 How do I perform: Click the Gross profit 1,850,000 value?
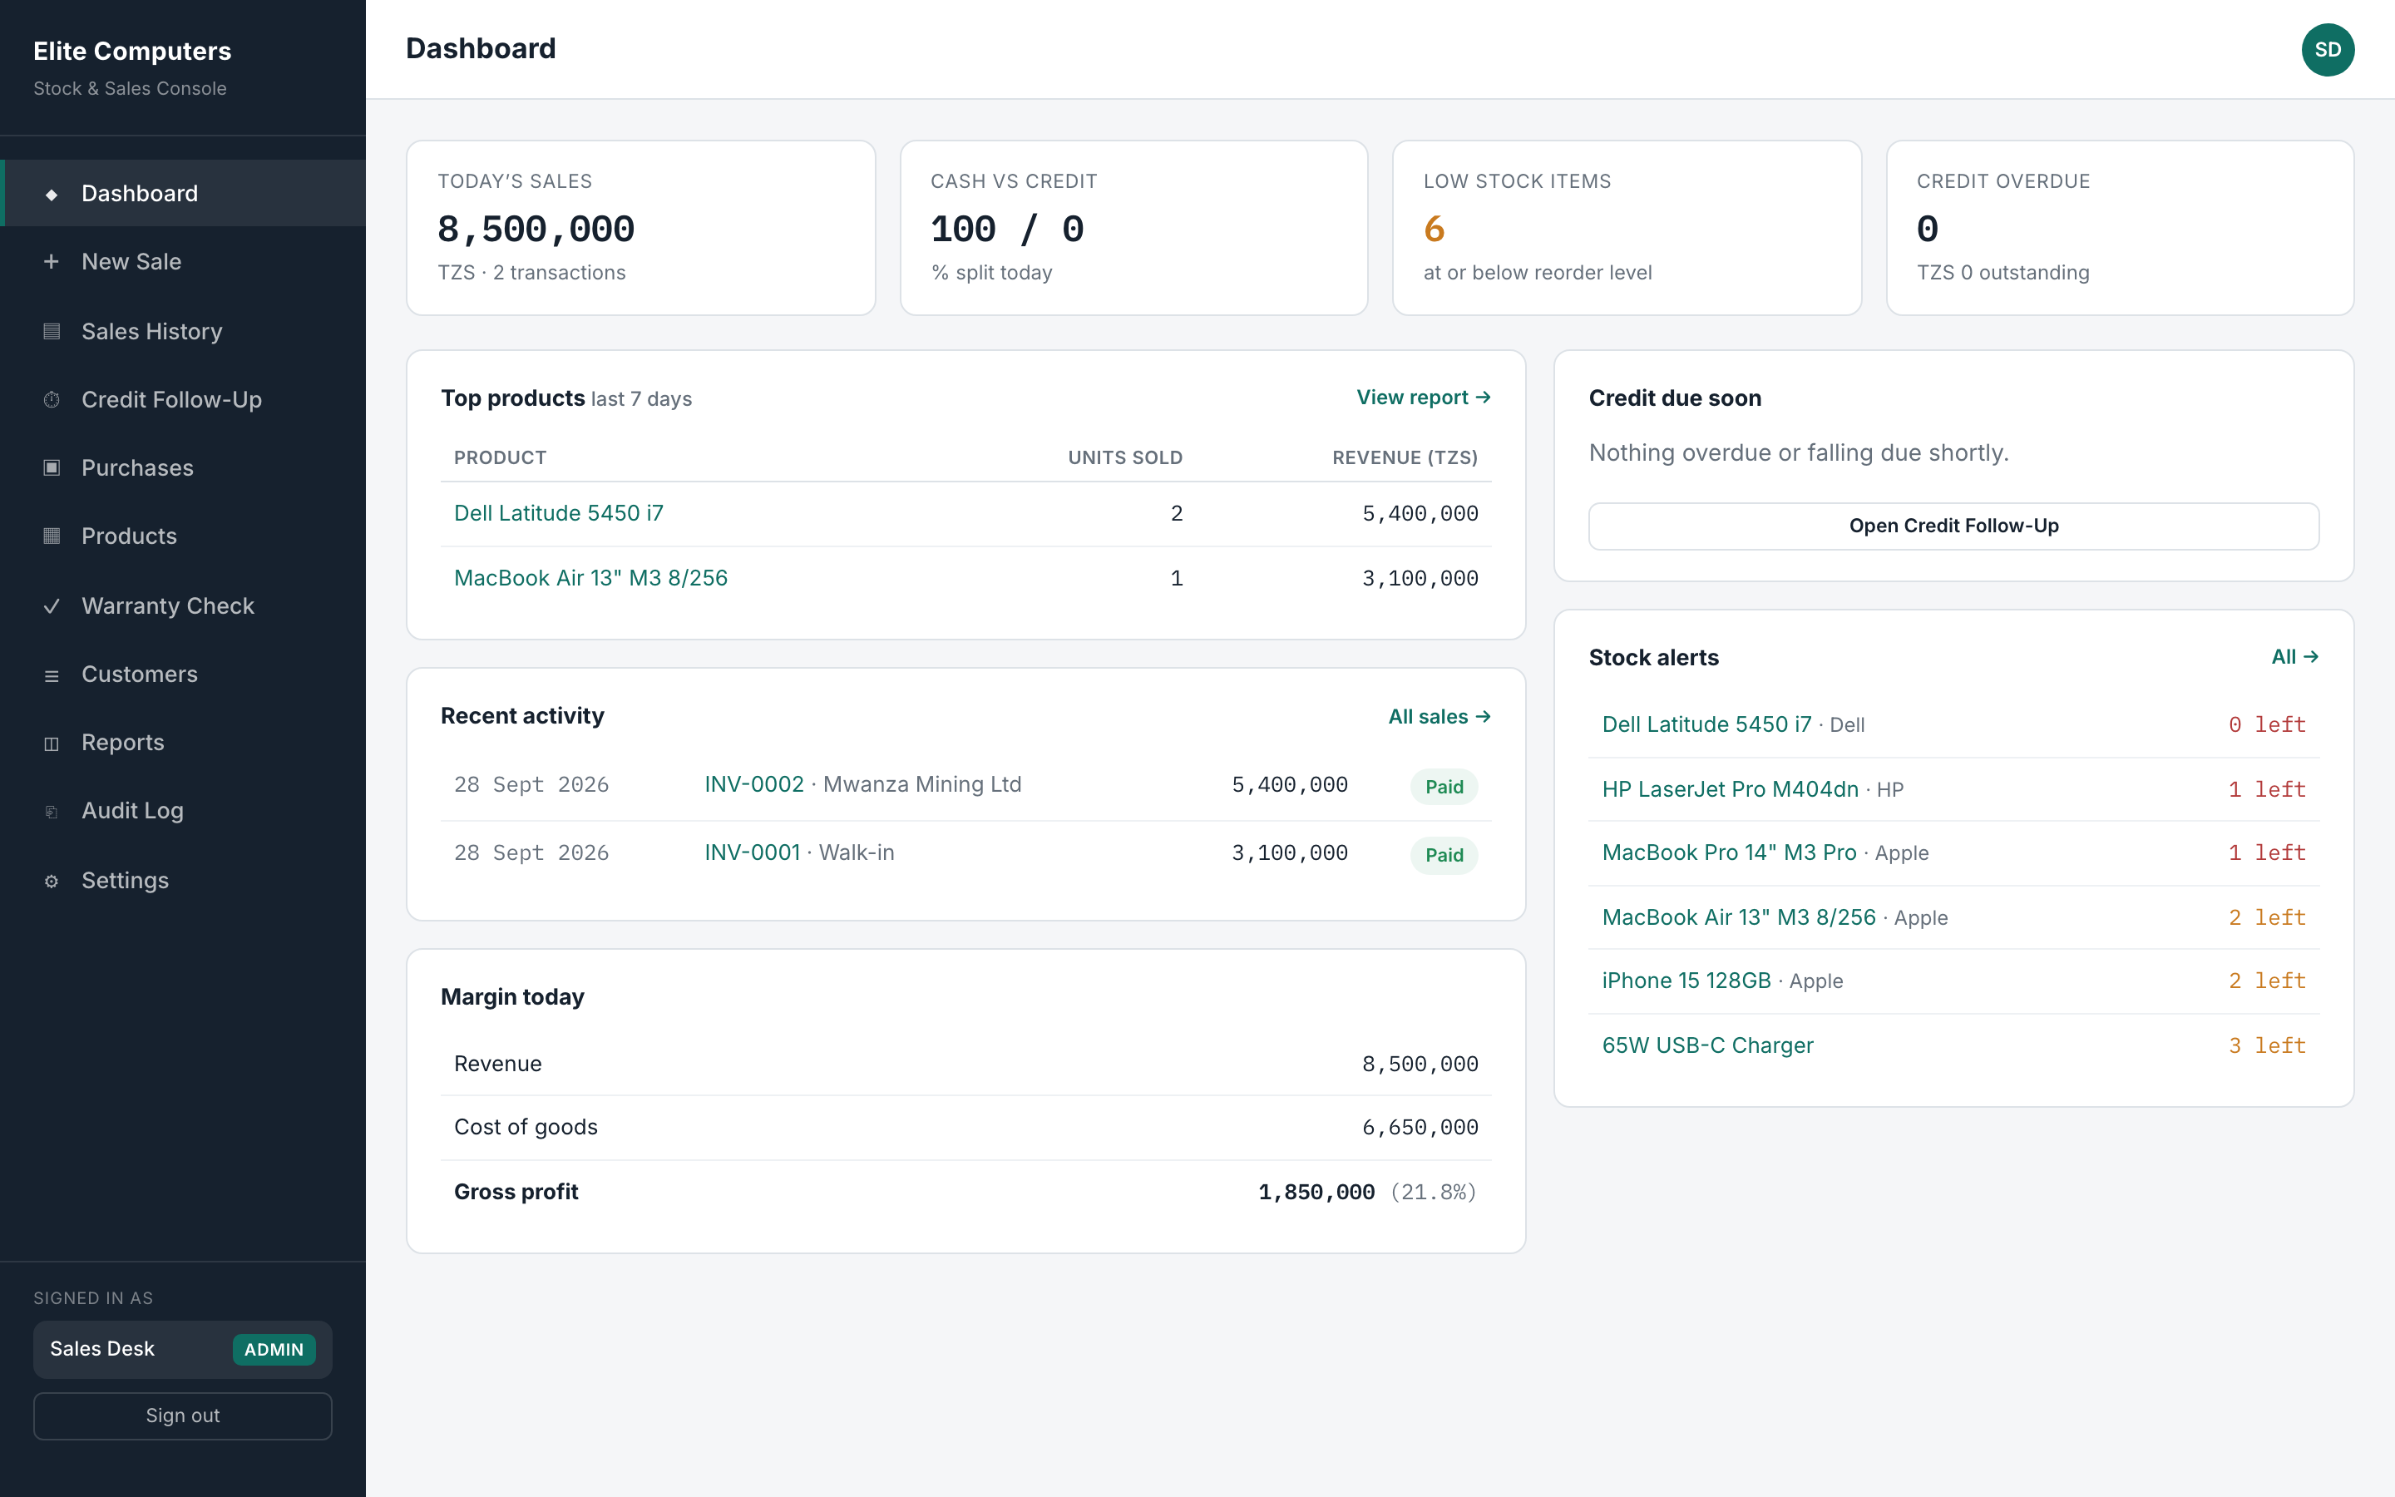click(x=1316, y=1192)
